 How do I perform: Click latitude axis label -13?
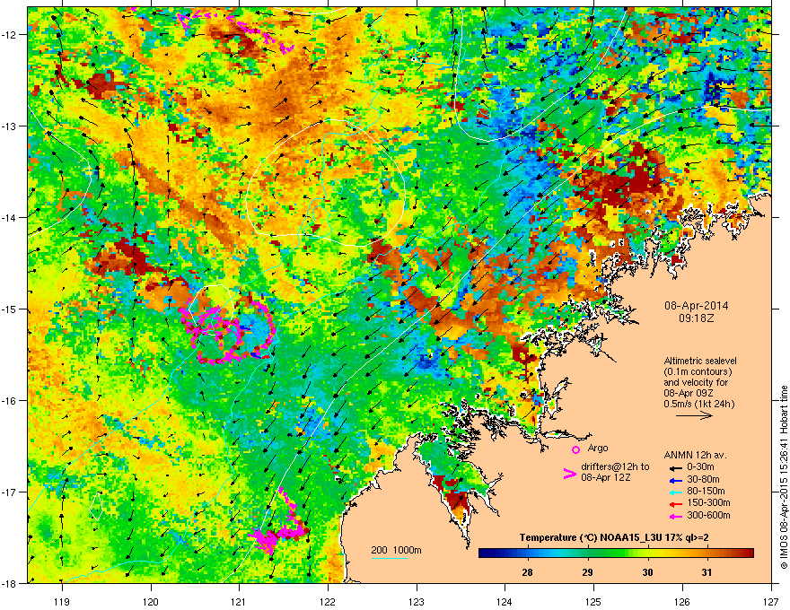tap(10, 126)
